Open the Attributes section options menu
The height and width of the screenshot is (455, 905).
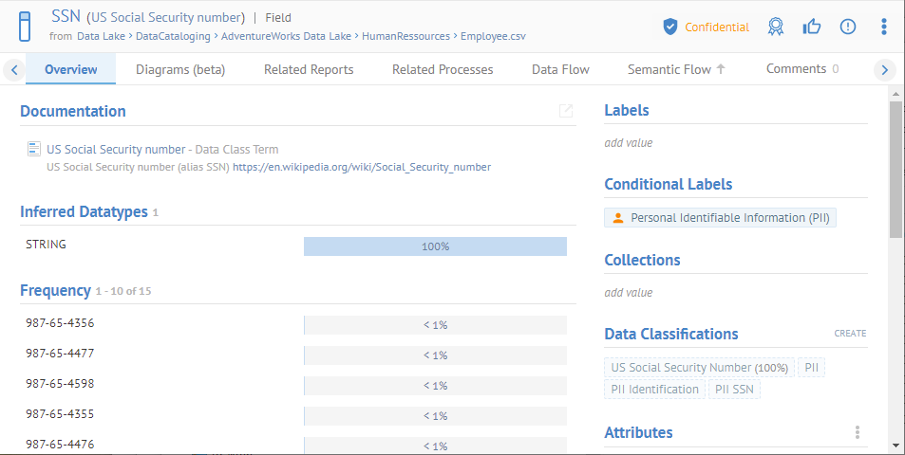coord(857,432)
